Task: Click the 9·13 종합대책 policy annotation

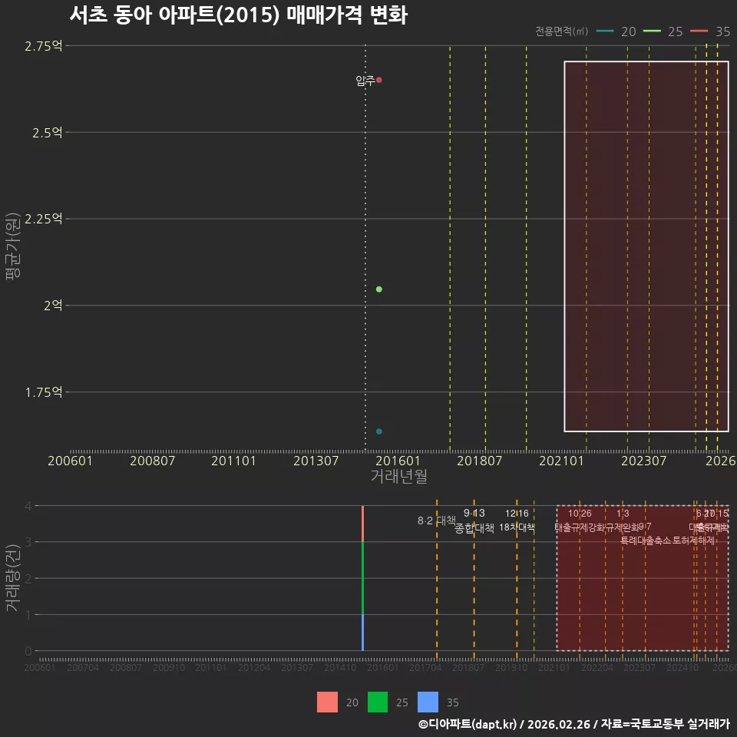Action: tap(474, 521)
